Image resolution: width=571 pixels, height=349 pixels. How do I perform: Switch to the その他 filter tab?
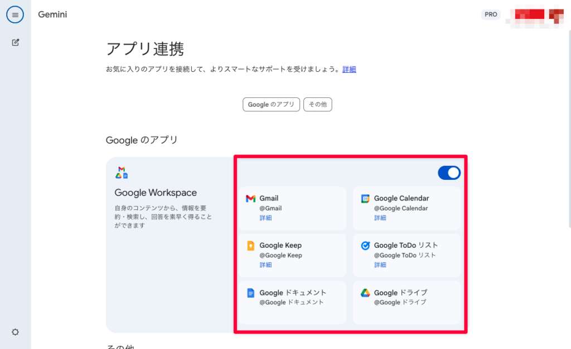click(318, 104)
